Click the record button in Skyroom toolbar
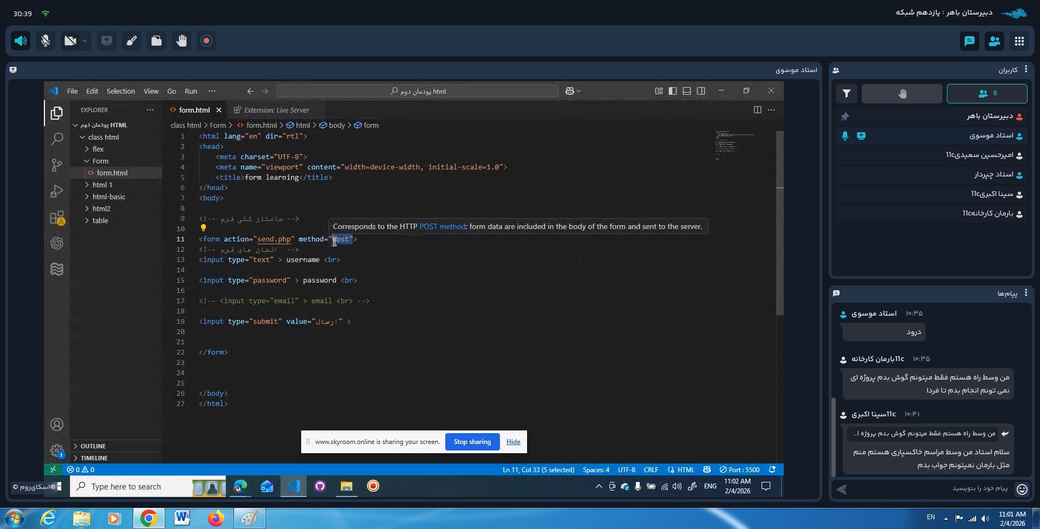This screenshot has height=529, width=1040. pyautogui.click(x=206, y=41)
